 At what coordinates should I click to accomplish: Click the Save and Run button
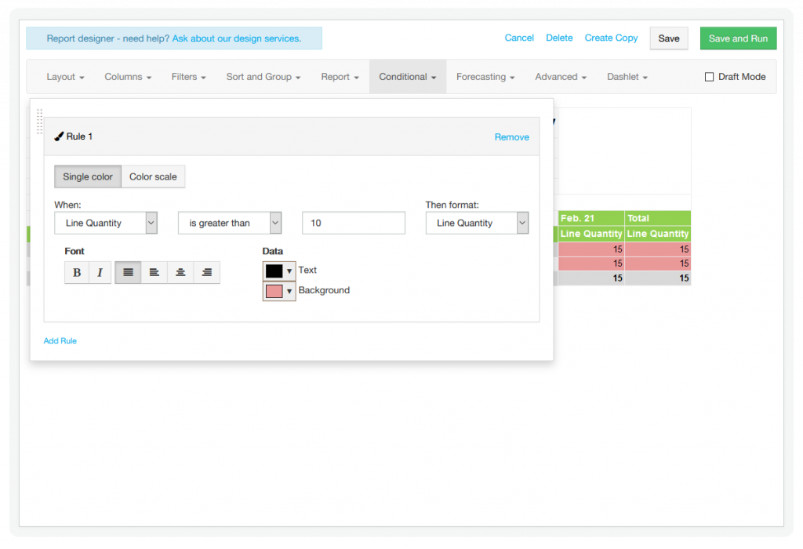coord(738,38)
